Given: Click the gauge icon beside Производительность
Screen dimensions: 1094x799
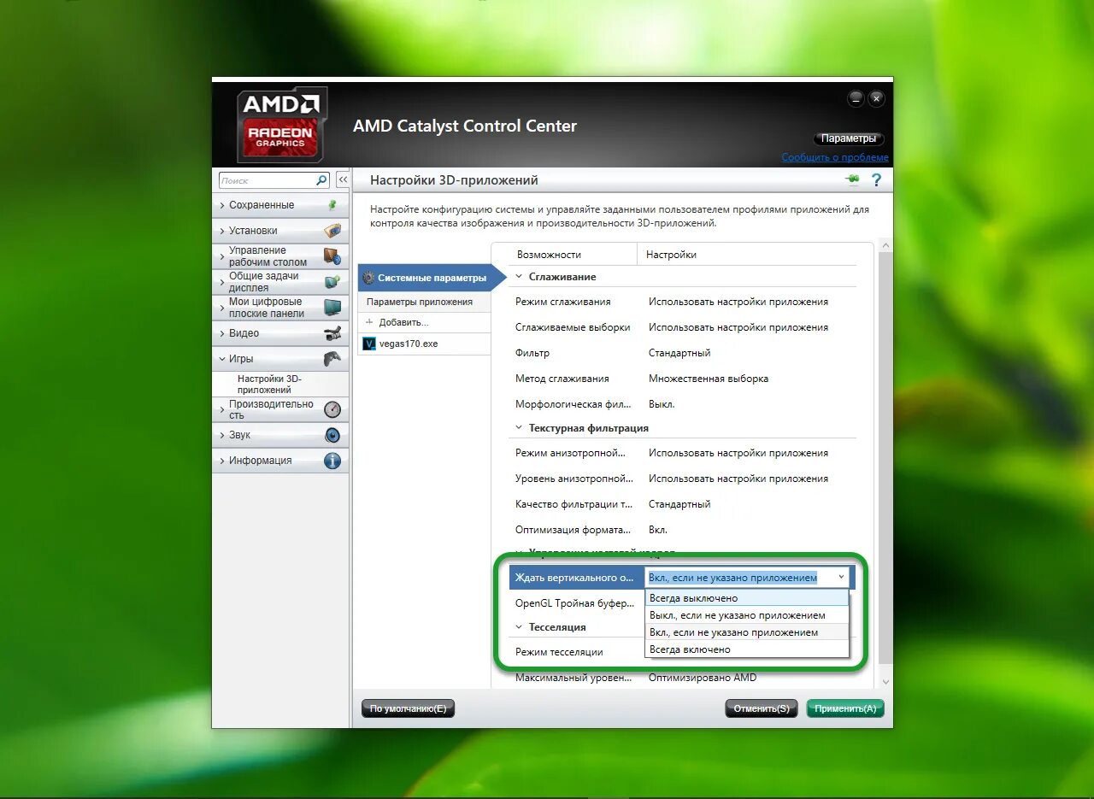Looking at the screenshot, I should [332, 409].
